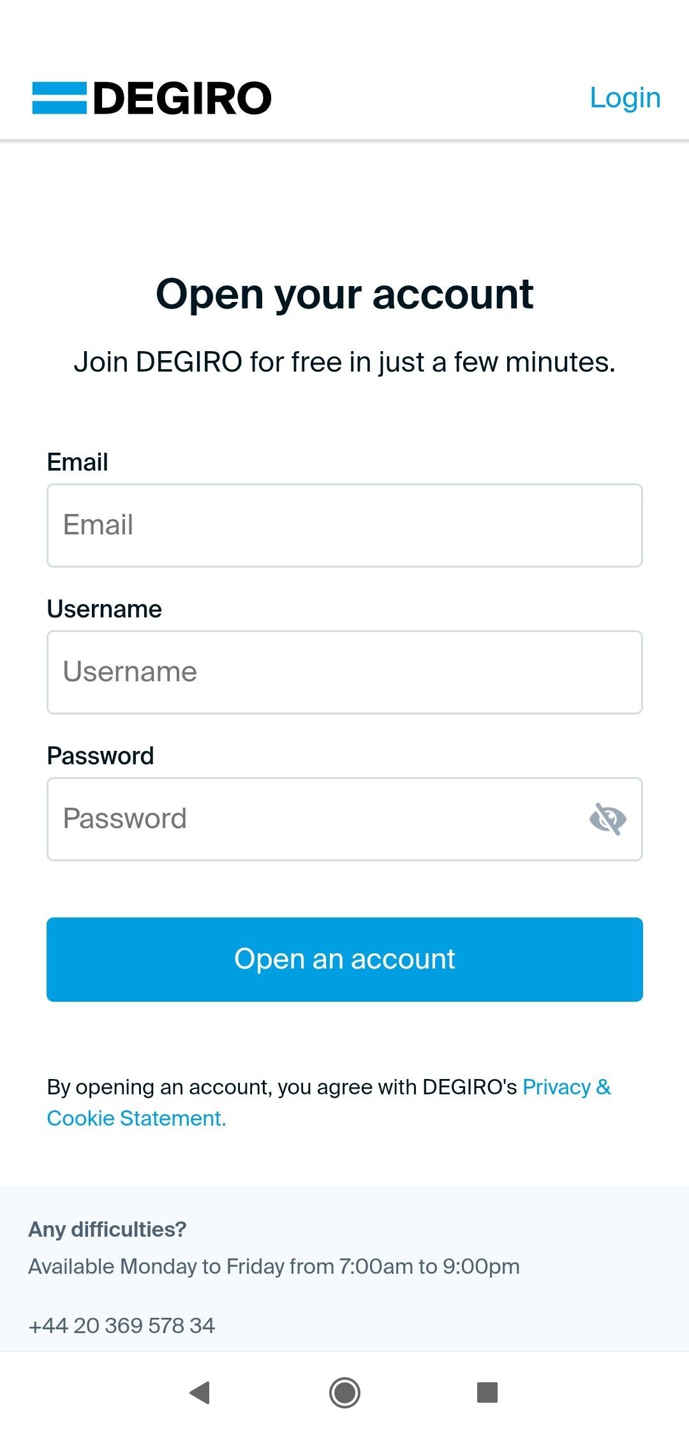Focus the Email input field
The height and width of the screenshot is (1434, 689).
[344, 525]
